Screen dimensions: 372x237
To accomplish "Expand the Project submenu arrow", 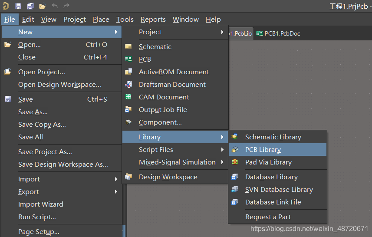I will point(222,32).
